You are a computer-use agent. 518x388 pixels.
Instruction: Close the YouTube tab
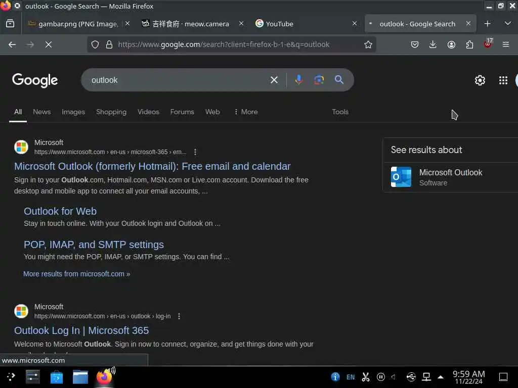[355, 23]
